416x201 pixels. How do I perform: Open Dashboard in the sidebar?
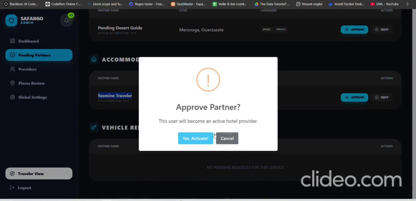pos(28,41)
